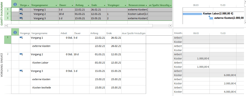Open the Dauer column filter dropdown
Viewport: 246px width, 96px height.
pyautogui.click(x=72, y=5)
